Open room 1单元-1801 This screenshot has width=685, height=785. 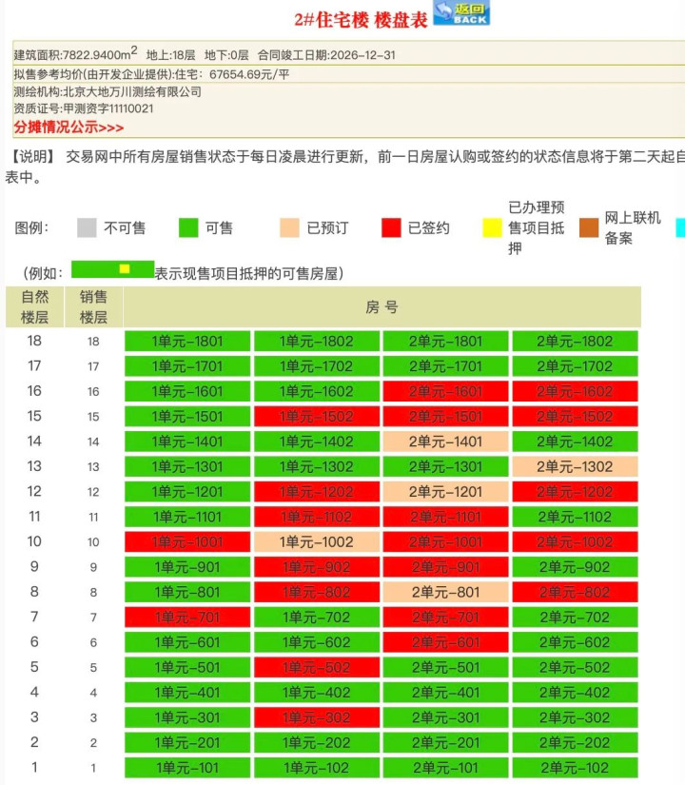click(x=187, y=342)
